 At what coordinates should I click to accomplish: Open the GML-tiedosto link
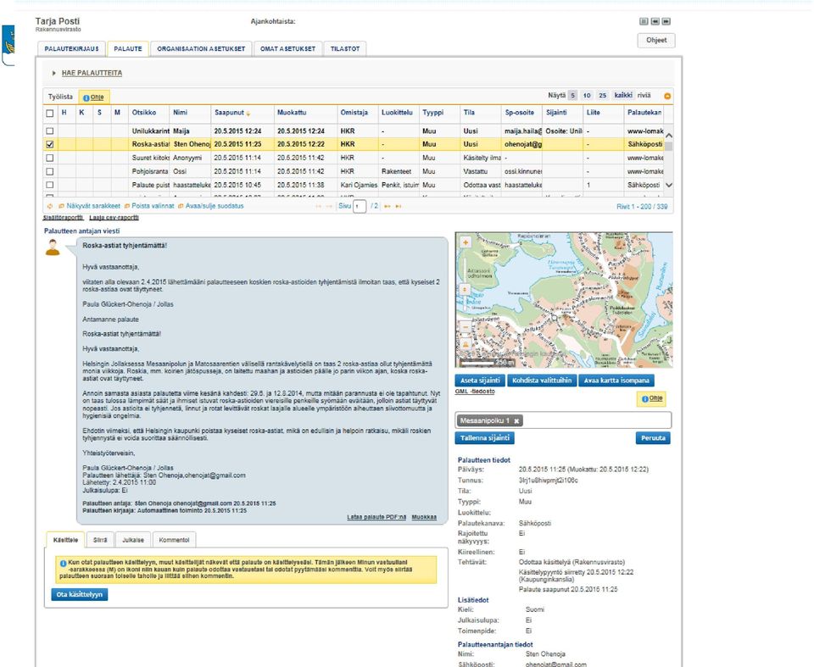[475, 392]
